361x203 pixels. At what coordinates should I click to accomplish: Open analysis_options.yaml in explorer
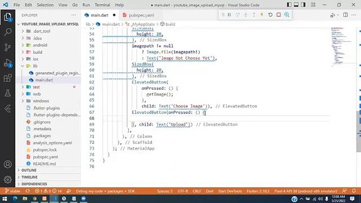pos(49,143)
